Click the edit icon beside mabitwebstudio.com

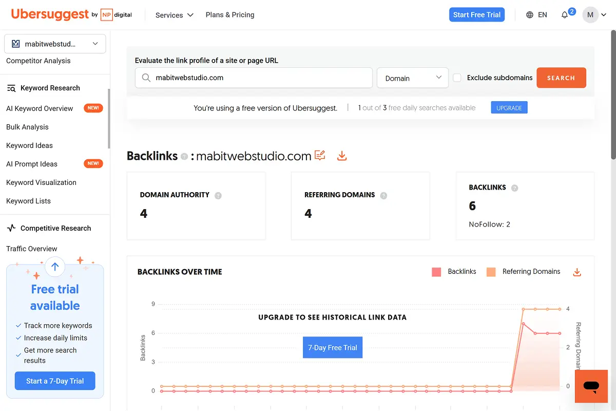(x=320, y=155)
